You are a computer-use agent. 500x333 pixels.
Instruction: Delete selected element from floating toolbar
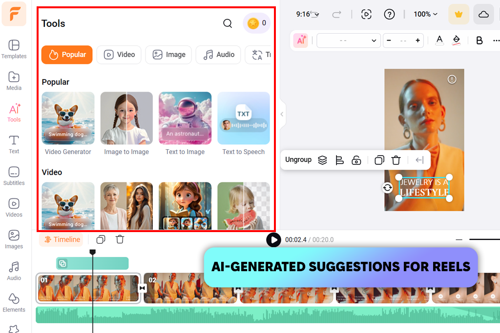(x=396, y=160)
